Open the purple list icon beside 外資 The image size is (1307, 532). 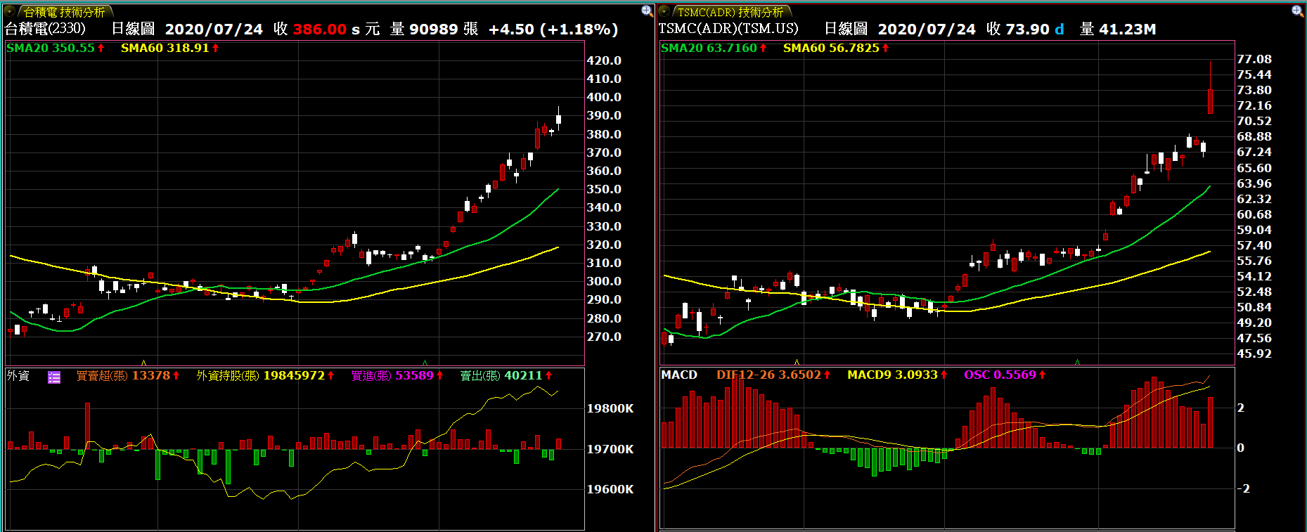(x=54, y=377)
